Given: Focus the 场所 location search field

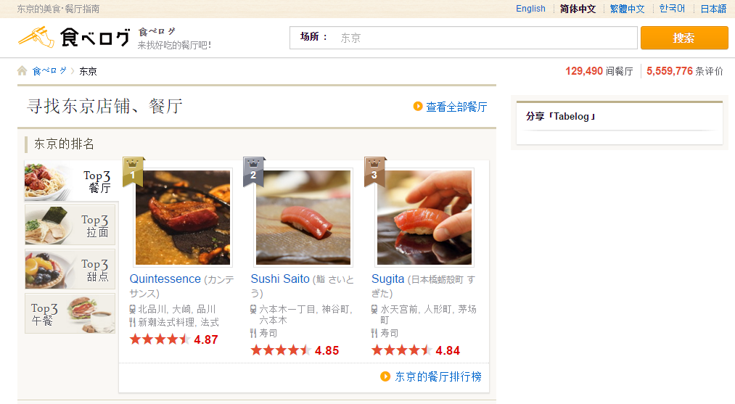Looking at the screenshot, I should coord(464,38).
